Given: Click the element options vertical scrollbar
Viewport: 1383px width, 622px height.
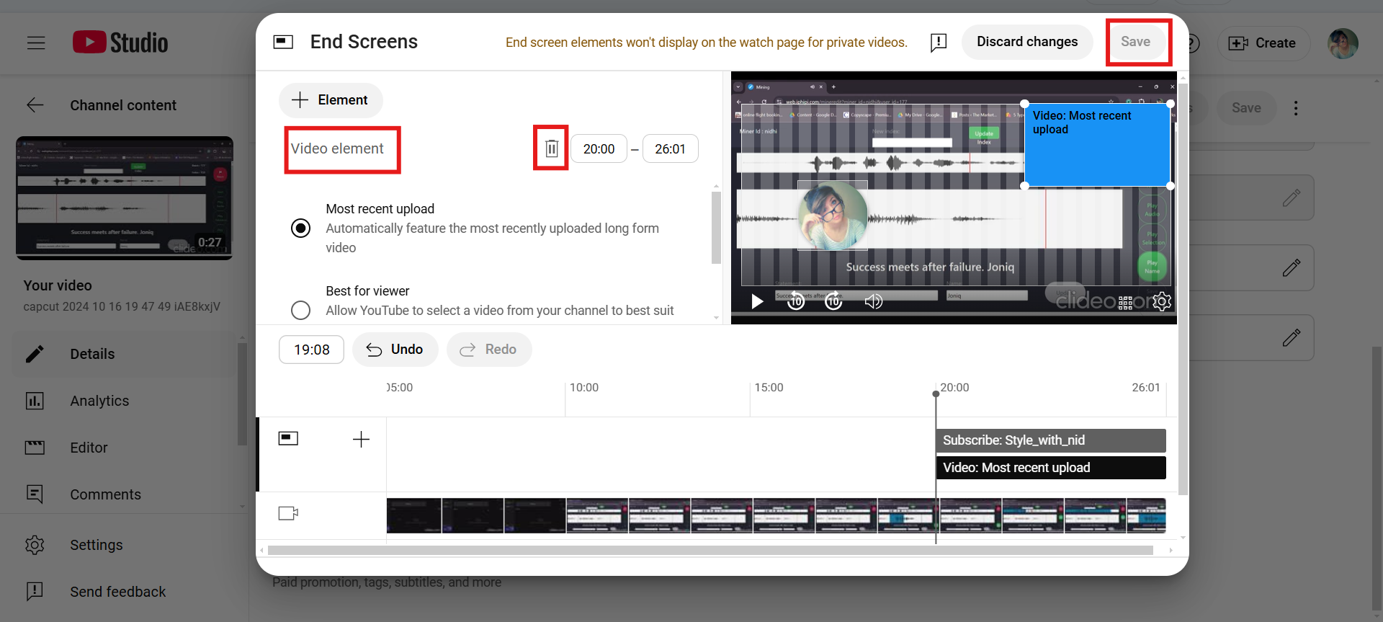Looking at the screenshot, I should point(716,228).
